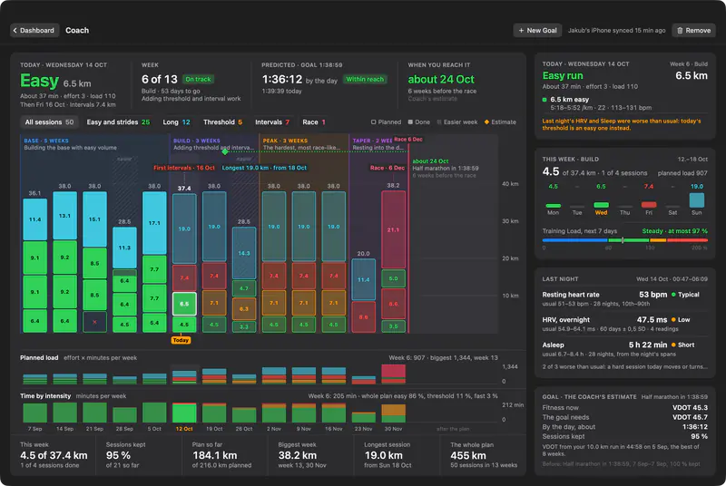Click the planned 14.3 km long run block

(244, 253)
